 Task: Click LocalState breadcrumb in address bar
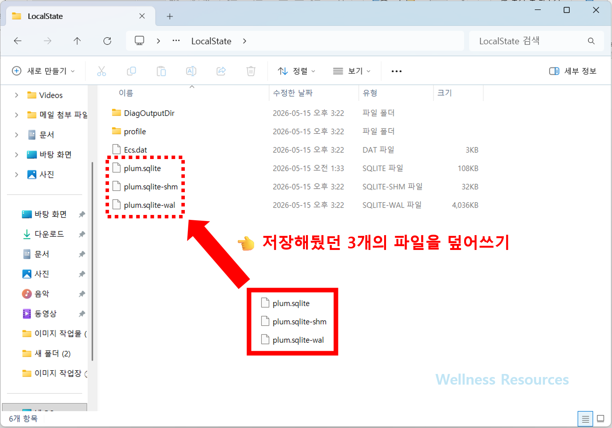pyautogui.click(x=211, y=41)
